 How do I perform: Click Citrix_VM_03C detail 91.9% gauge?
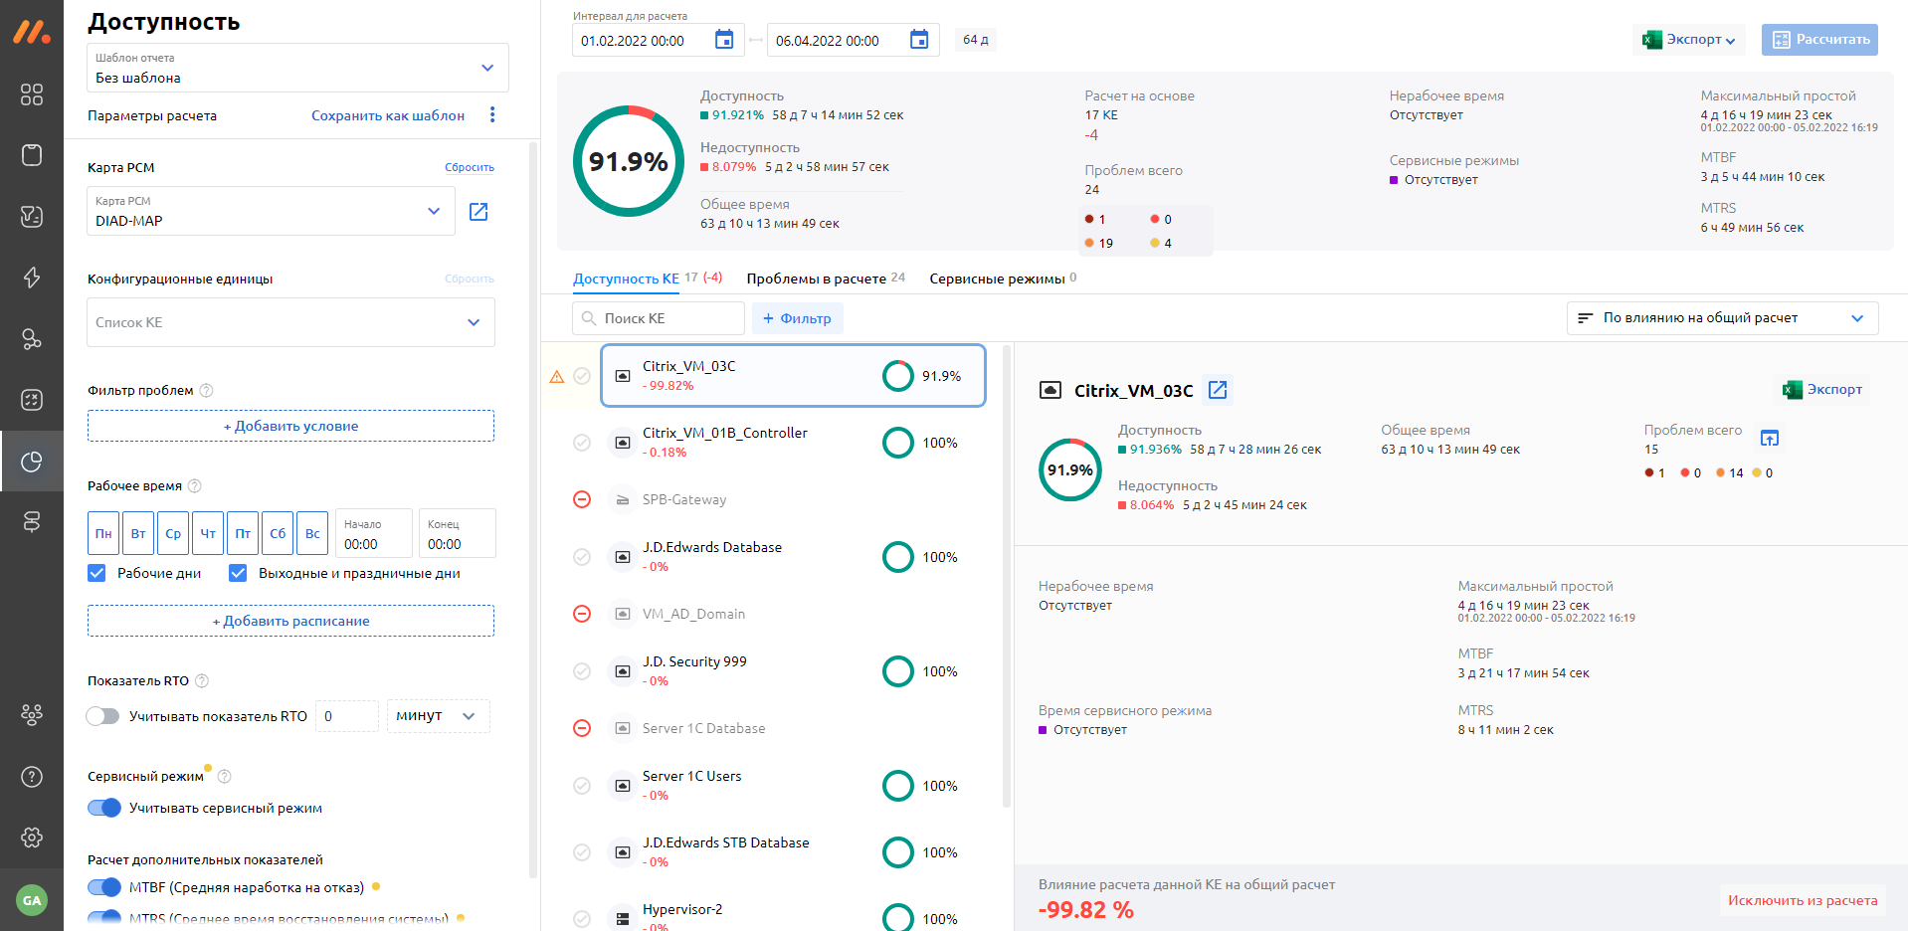(x=1069, y=469)
